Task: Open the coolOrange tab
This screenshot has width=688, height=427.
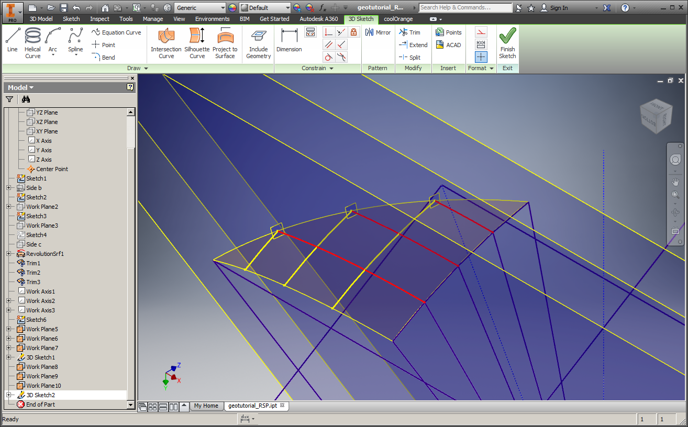Action: [x=398, y=19]
